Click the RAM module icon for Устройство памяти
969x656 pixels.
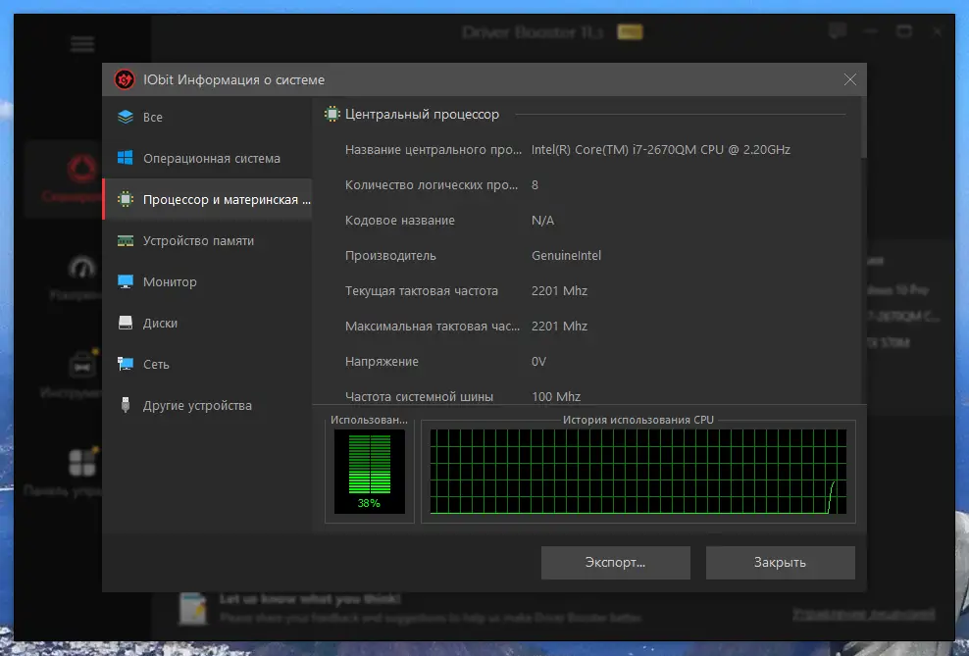126,241
